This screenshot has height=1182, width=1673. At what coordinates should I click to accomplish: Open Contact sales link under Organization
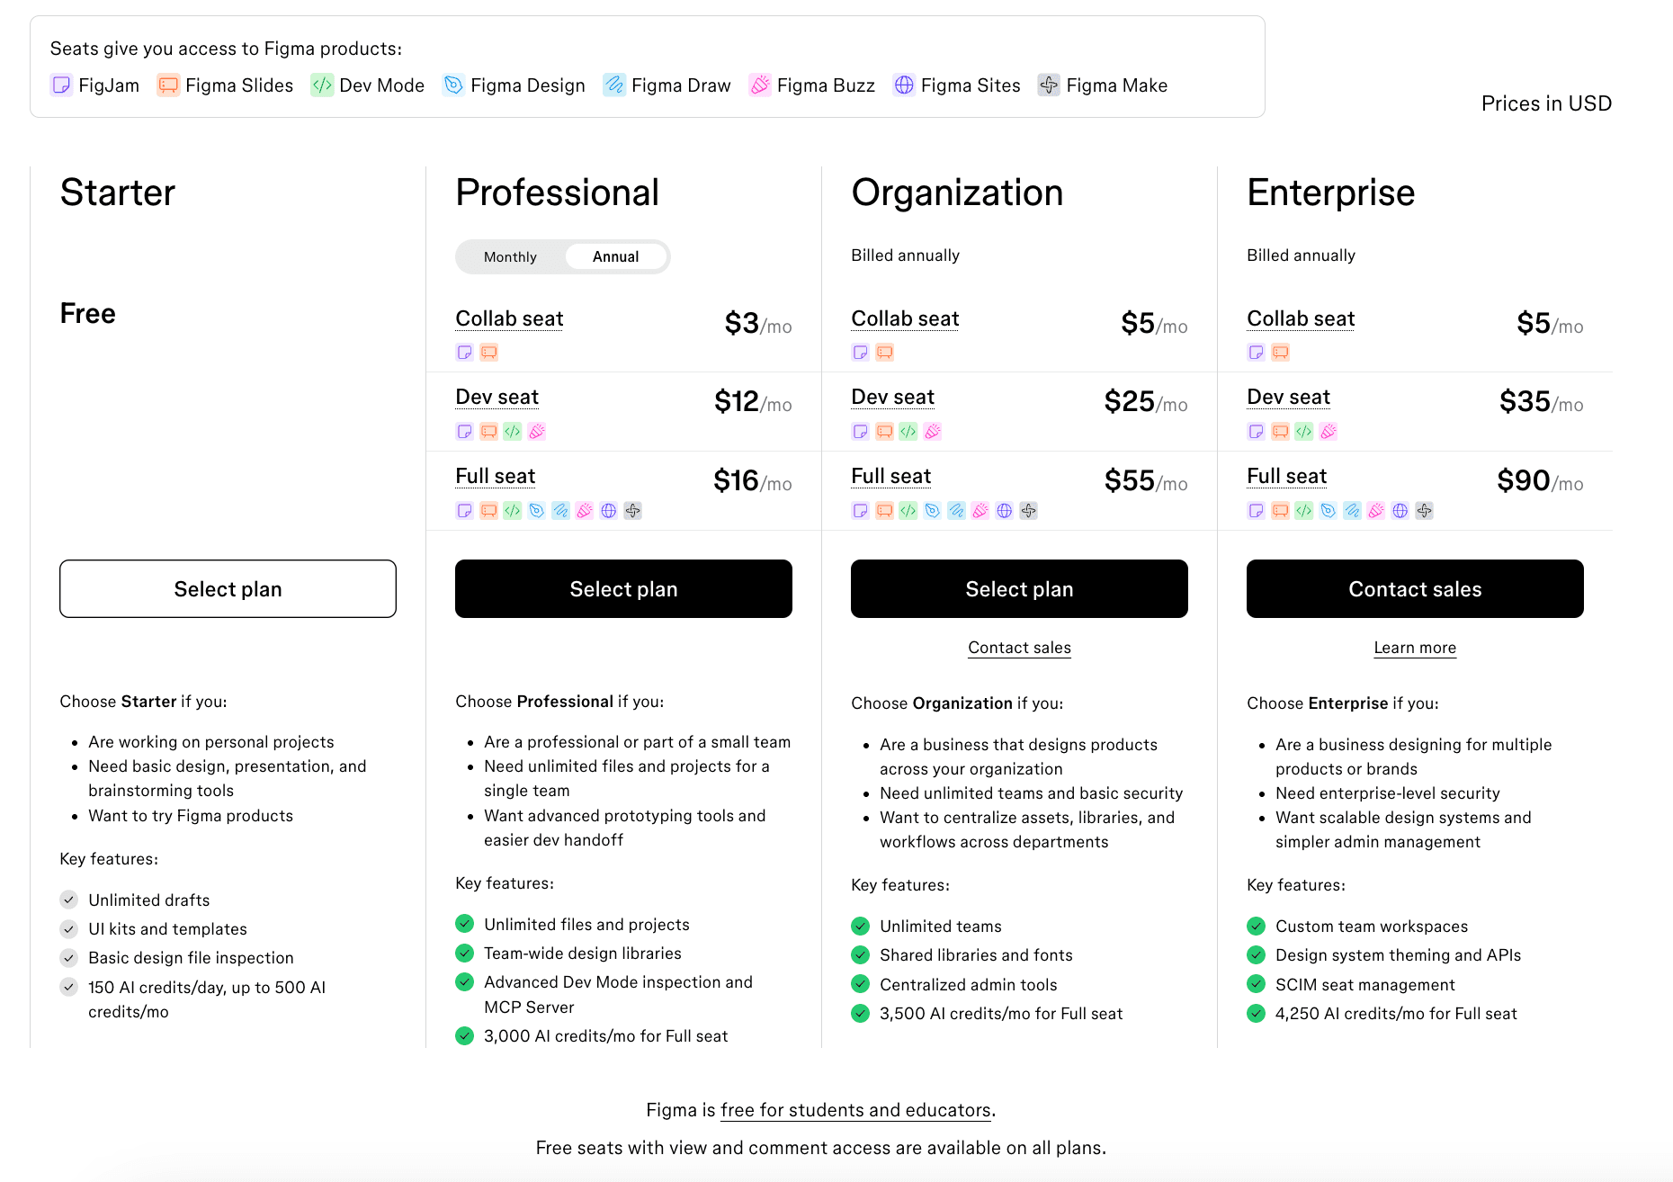coord(1019,648)
